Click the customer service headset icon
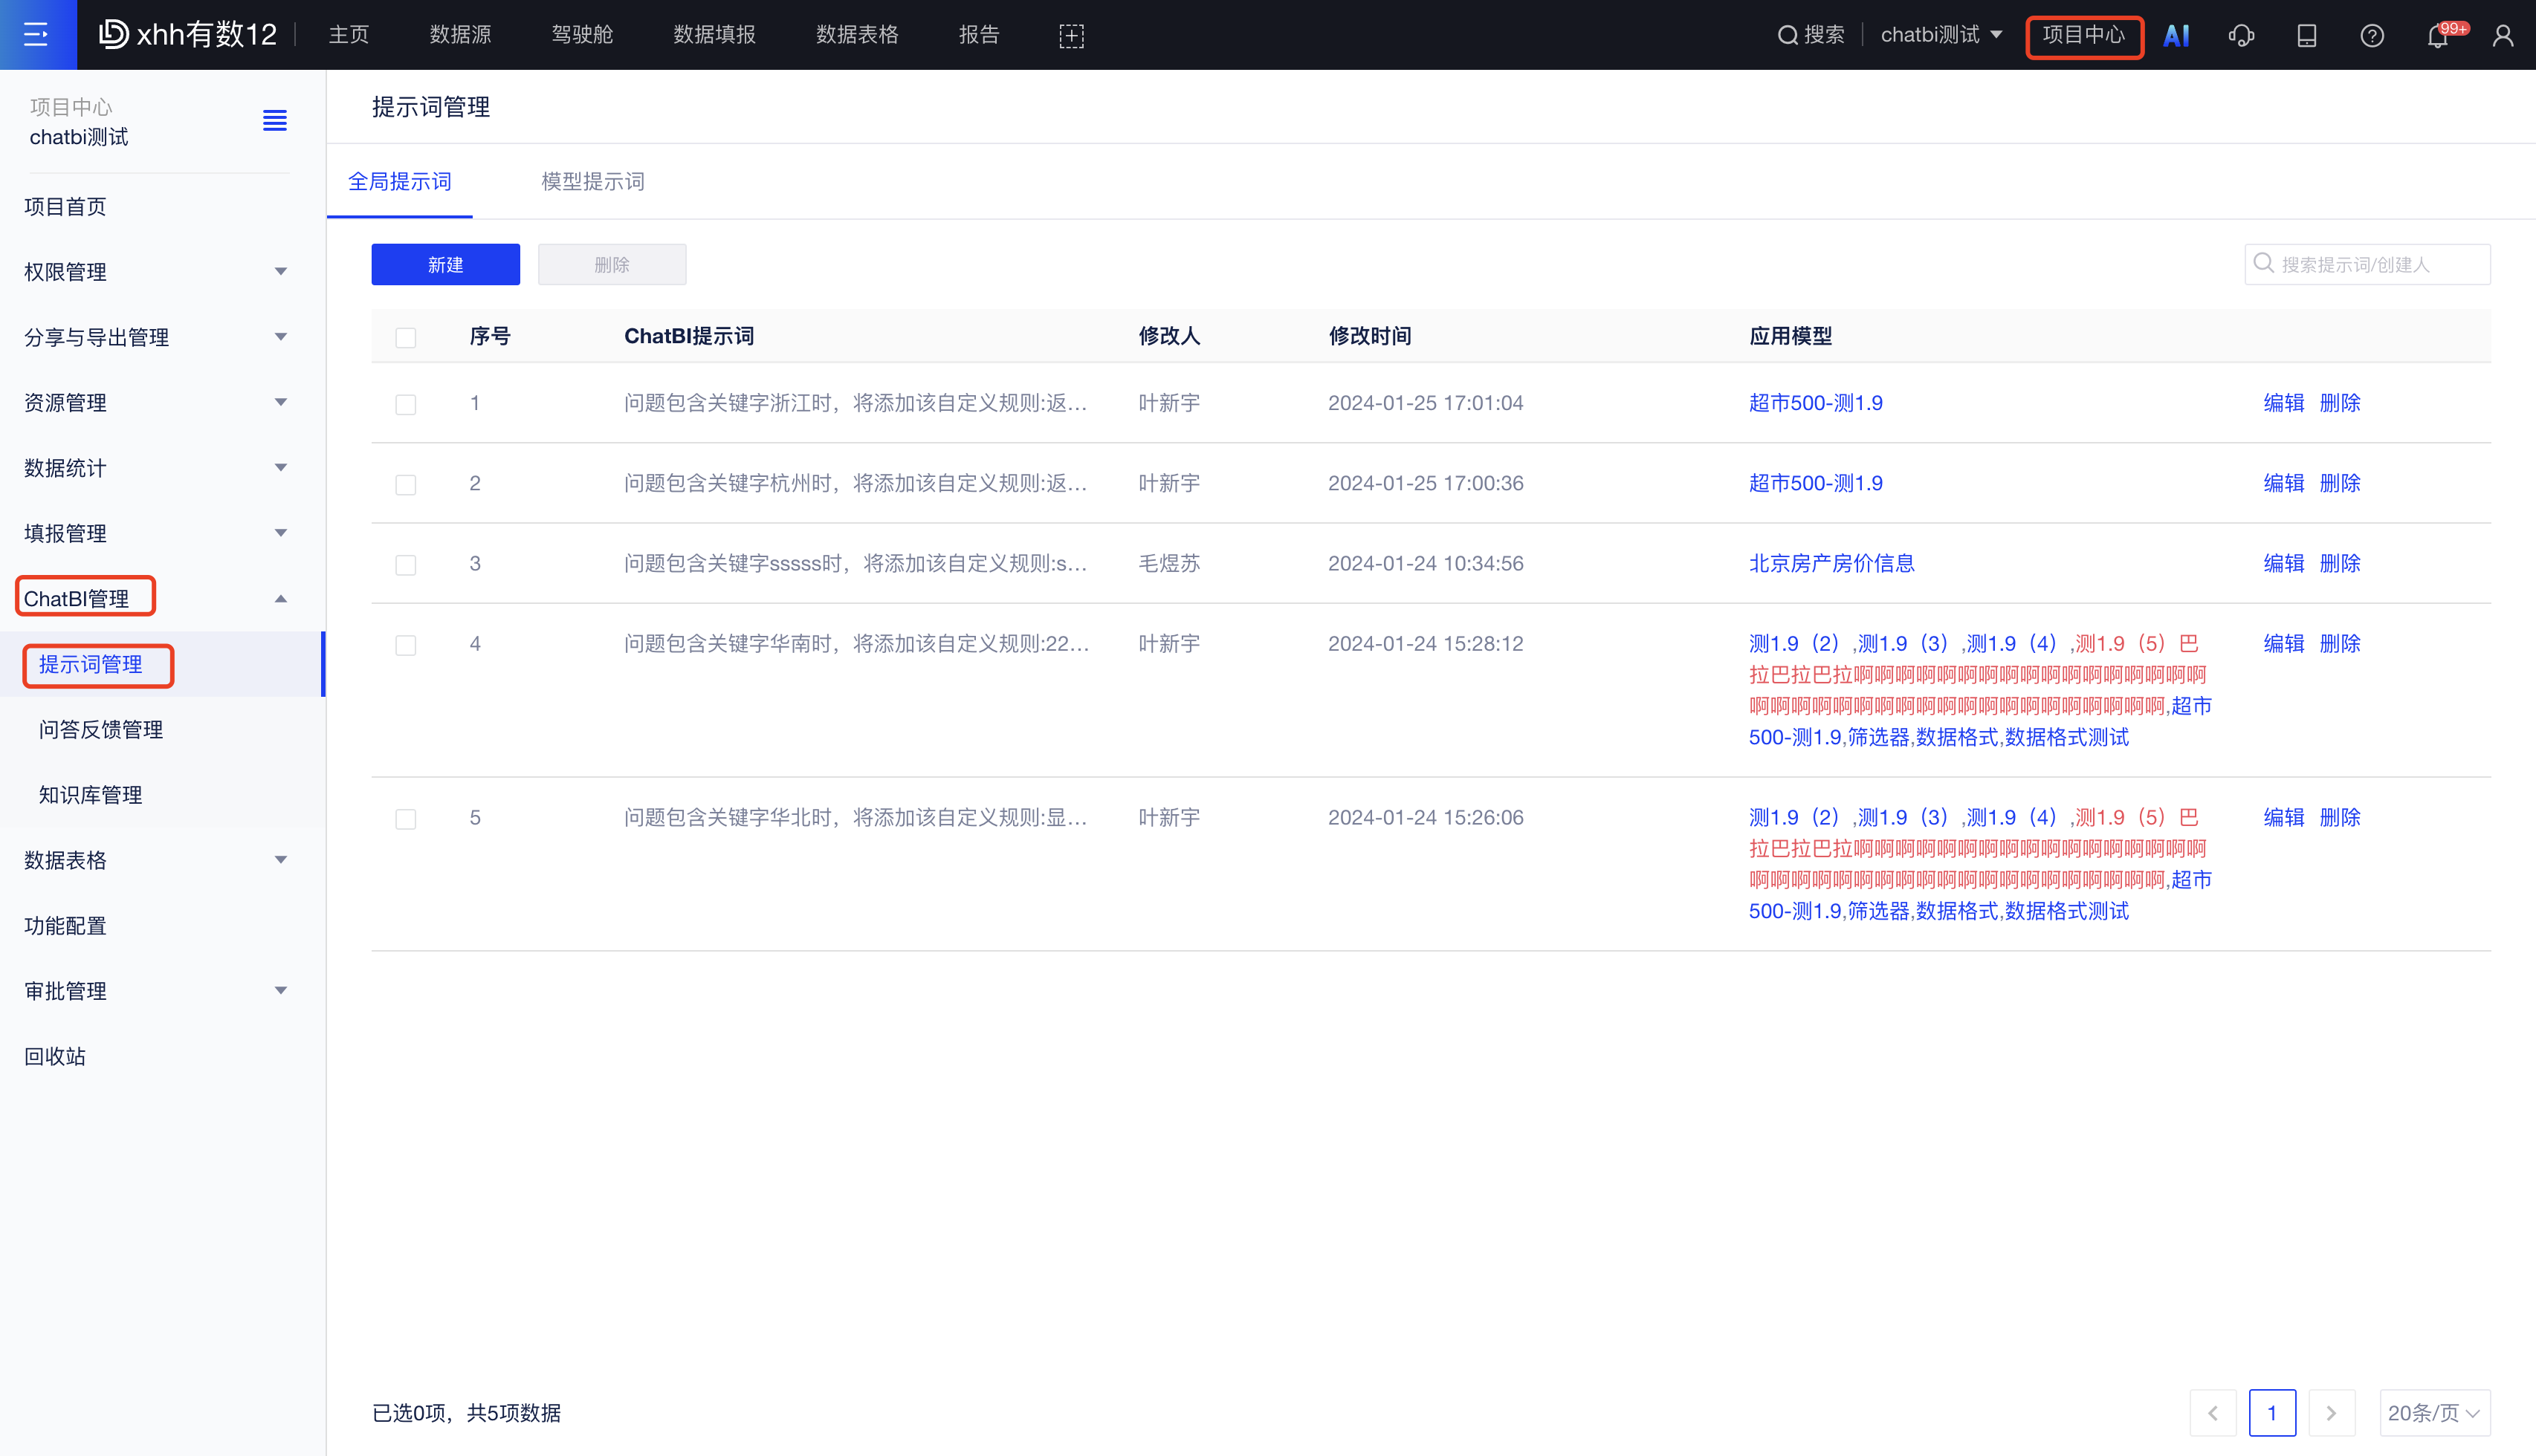The width and height of the screenshot is (2536, 1456). [2241, 36]
